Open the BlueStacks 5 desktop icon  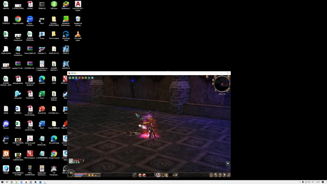[x=66, y=6]
